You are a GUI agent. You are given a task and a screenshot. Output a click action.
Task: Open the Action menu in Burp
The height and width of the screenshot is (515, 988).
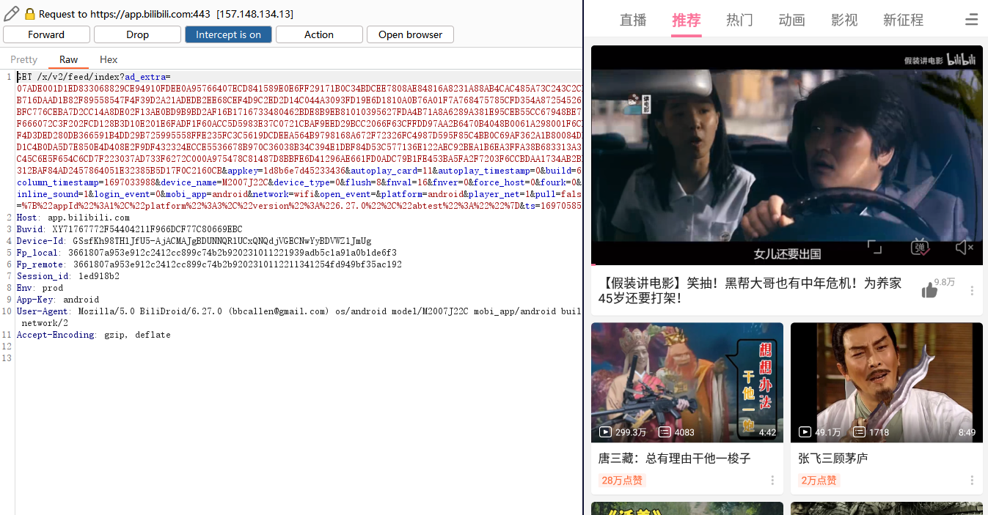(319, 34)
